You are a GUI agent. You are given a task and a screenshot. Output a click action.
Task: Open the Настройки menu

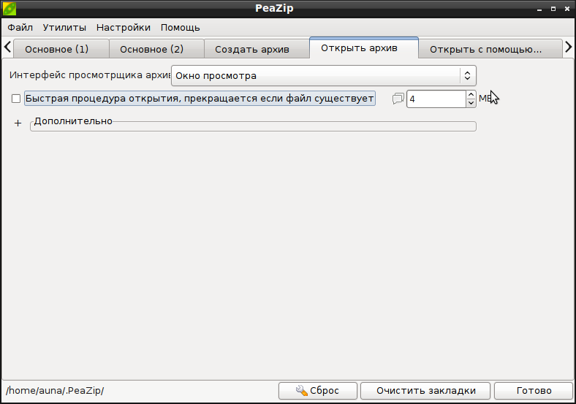click(x=124, y=28)
